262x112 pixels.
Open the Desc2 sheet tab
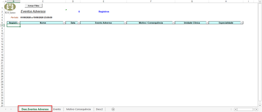point(100,109)
